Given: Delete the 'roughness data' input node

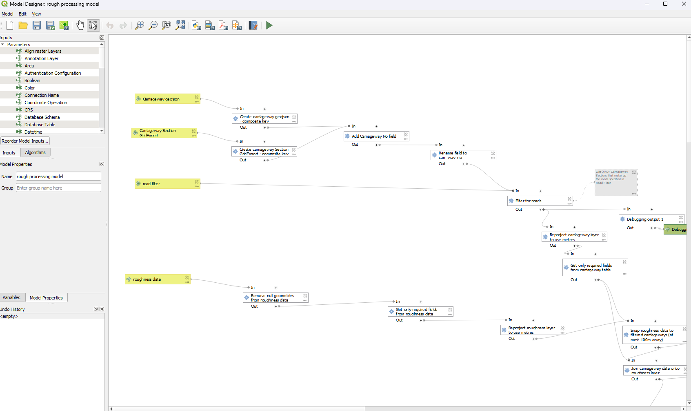Looking at the screenshot, I should 187,278.
